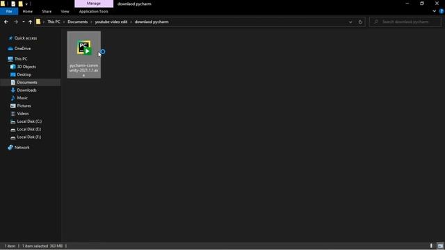The width and height of the screenshot is (445, 250).
Task: Select Quick access in navigation pane
Action: click(x=26, y=38)
